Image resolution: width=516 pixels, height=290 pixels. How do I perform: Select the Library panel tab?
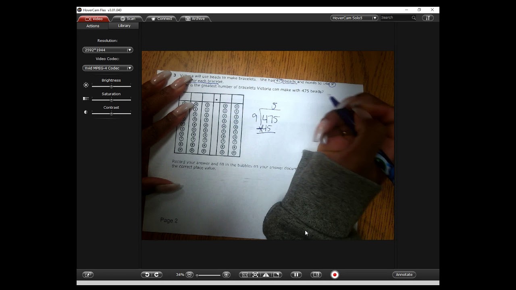coord(124,26)
